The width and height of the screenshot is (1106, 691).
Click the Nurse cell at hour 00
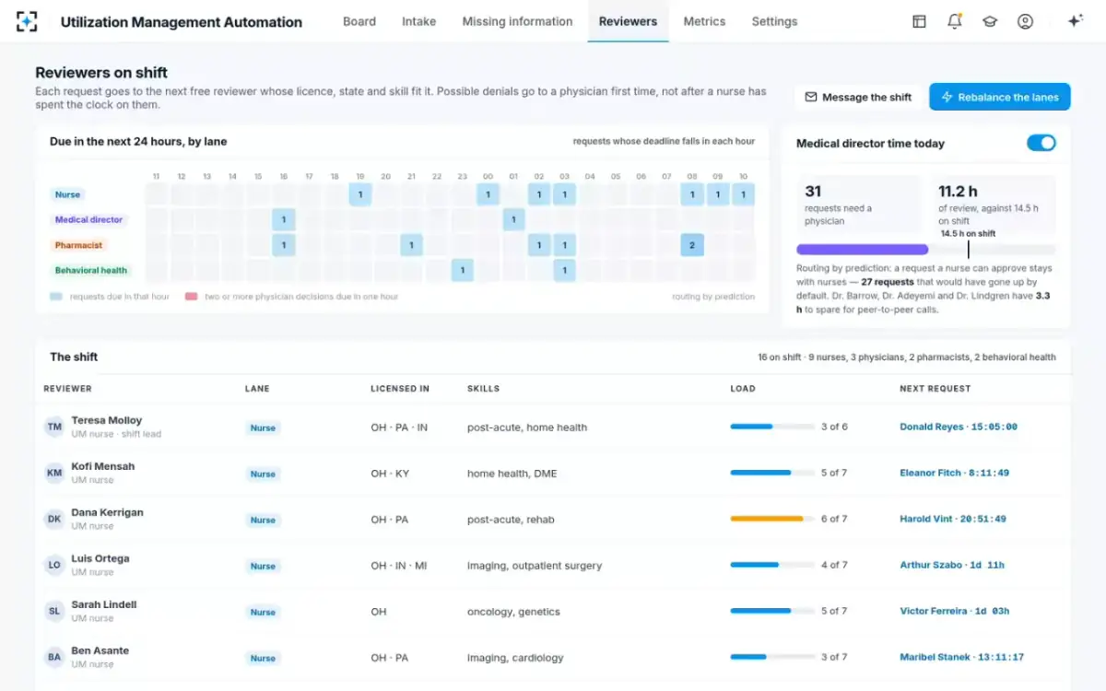click(x=488, y=194)
